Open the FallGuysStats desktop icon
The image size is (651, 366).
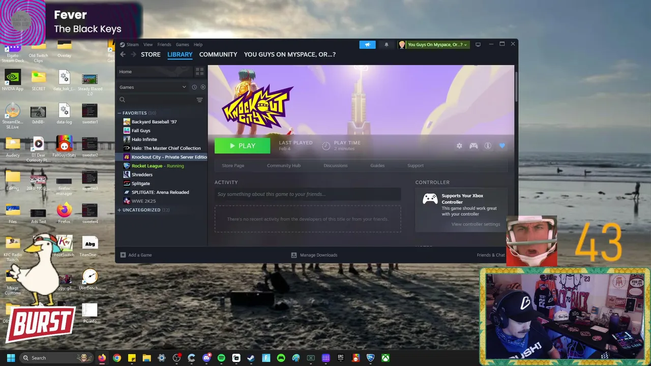click(64, 147)
